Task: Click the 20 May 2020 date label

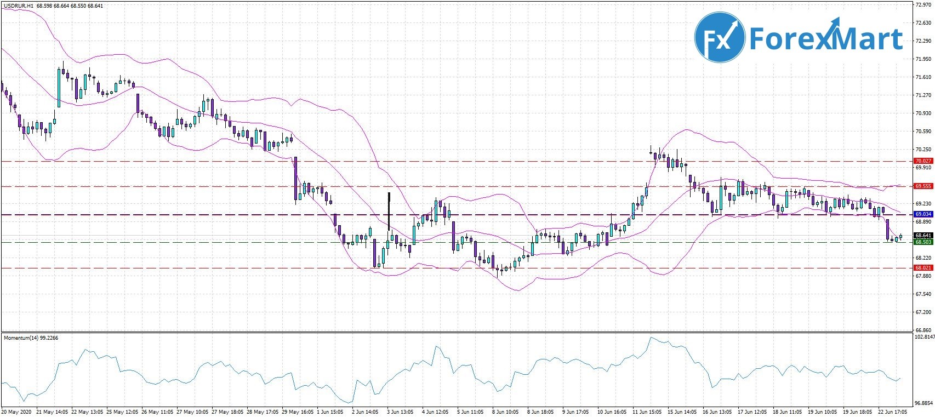Action: click(15, 411)
